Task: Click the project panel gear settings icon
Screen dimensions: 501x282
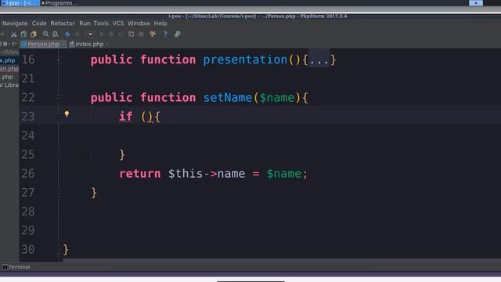Action: pyautogui.click(x=5, y=44)
